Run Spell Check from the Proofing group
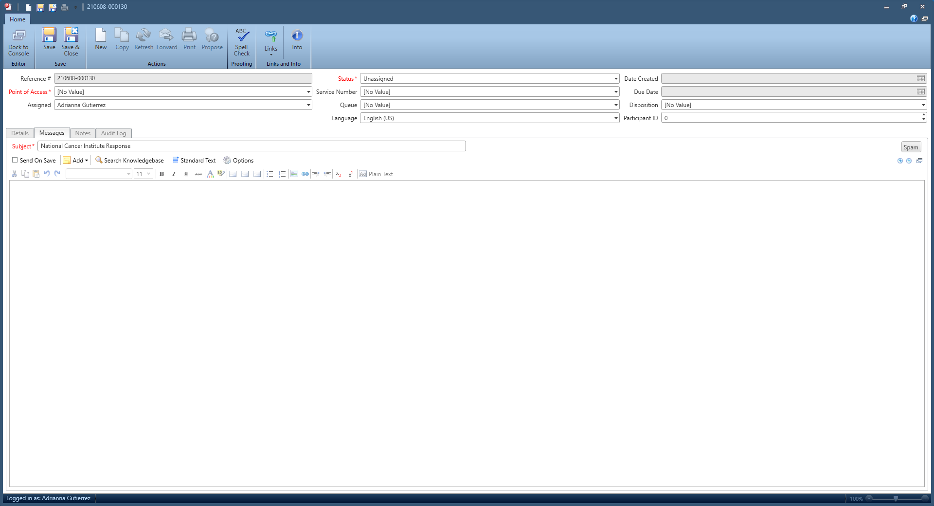 (242, 41)
